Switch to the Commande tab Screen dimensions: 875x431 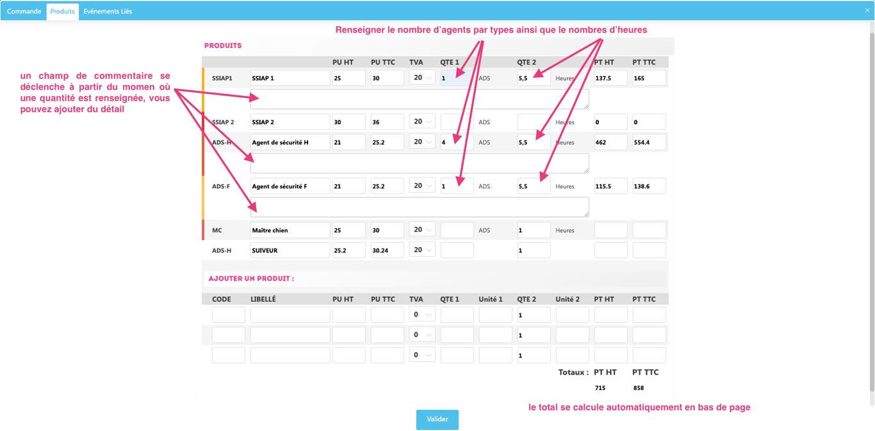click(24, 12)
